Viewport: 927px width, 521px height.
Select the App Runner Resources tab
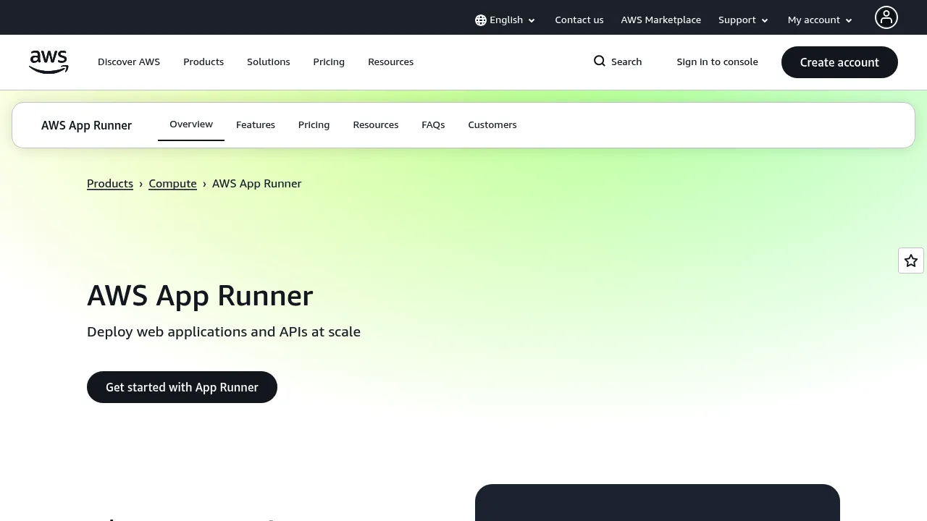pyautogui.click(x=376, y=125)
